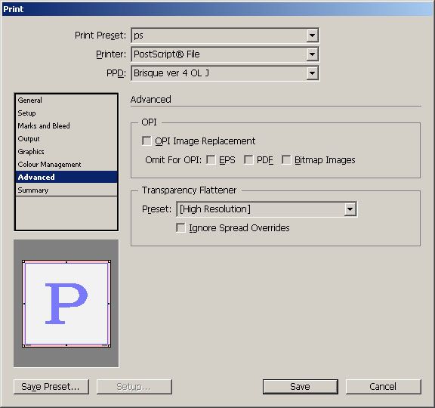
Task: Click the Save button
Action: click(301, 387)
